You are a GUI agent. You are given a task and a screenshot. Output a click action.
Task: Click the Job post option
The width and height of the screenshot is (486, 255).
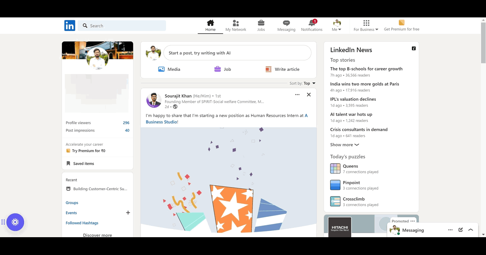tap(223, 69)
